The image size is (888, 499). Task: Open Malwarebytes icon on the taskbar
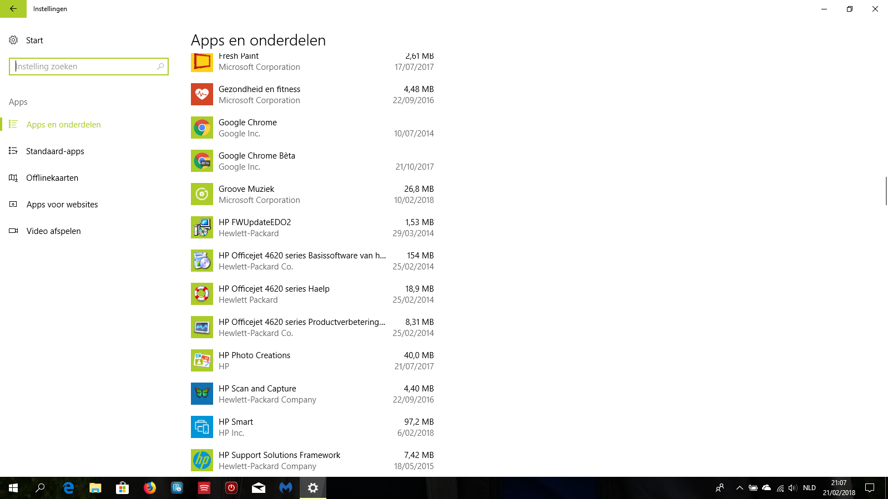[x=286, y=488]
